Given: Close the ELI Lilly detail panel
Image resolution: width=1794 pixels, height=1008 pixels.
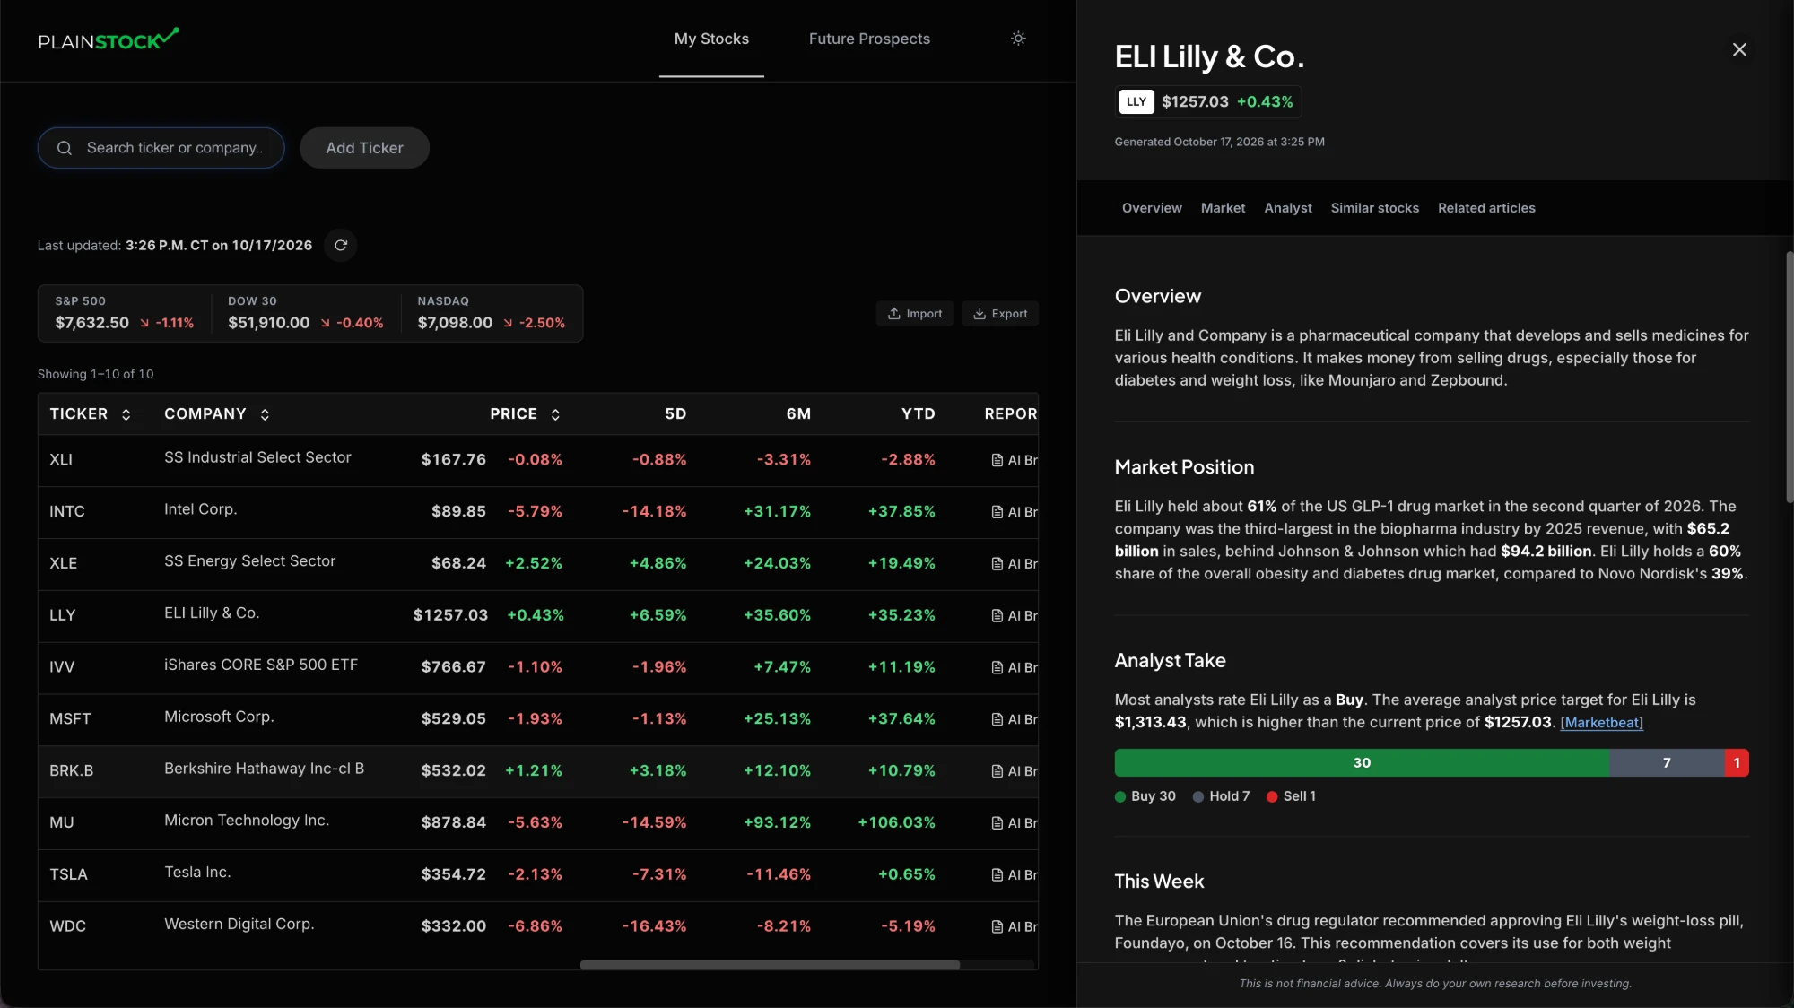Looking at the screenshot, I should coord(1739,49).
